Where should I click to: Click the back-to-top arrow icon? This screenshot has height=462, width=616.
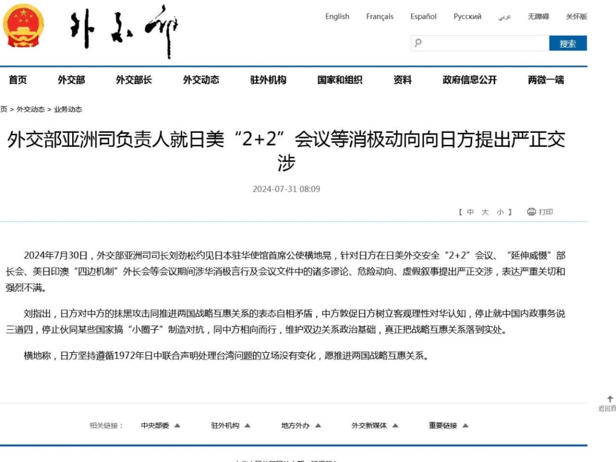[610, 399]
